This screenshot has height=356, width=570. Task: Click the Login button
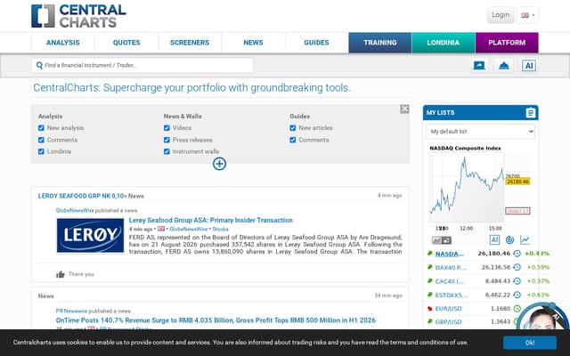[x=501, y=15]
